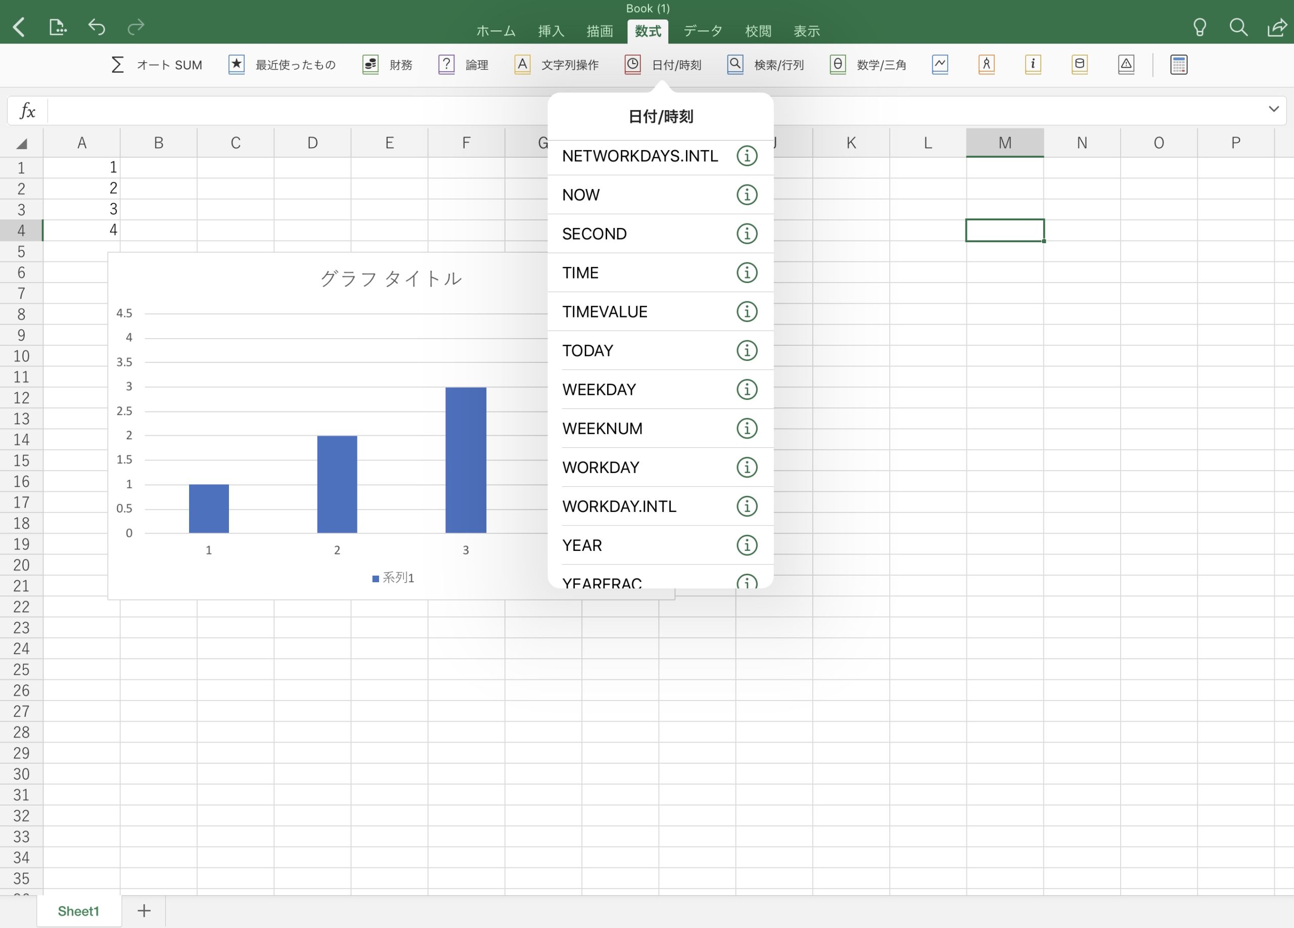Image resolution: width=1294 pixels, height=928 pixels.
Task: Open the database functions cylinder icon
Action: tap(1080, 65)
